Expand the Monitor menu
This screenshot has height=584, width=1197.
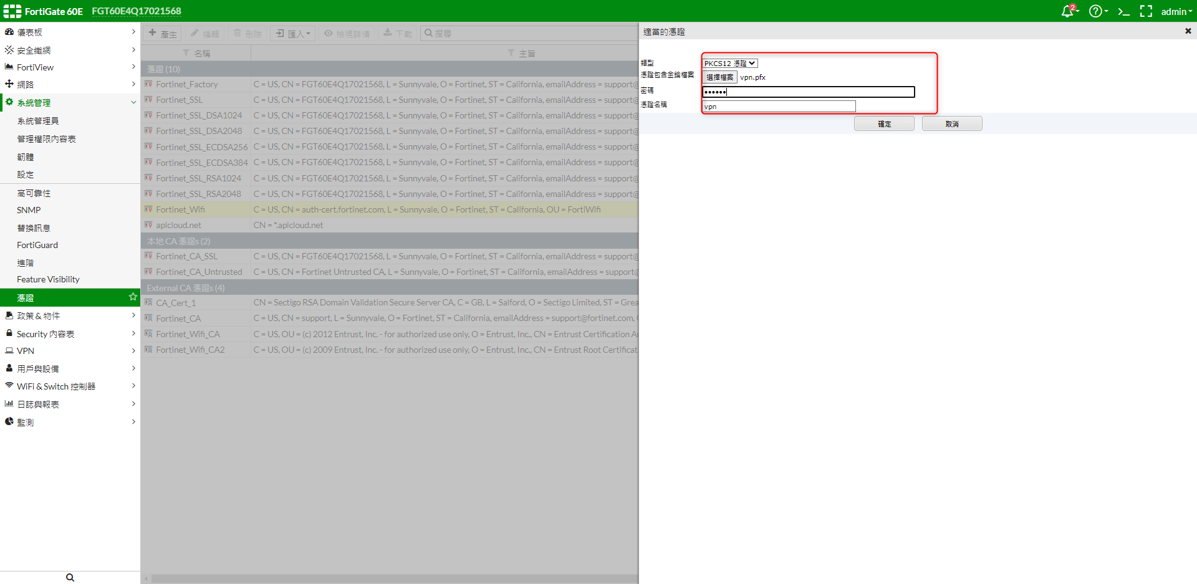pyautogui.click(x=70, y=422)
